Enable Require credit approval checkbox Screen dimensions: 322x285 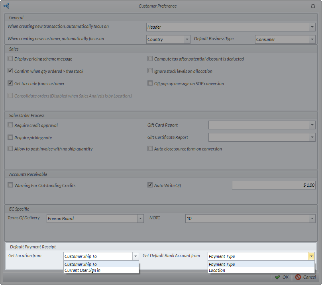tap(10, 125)
